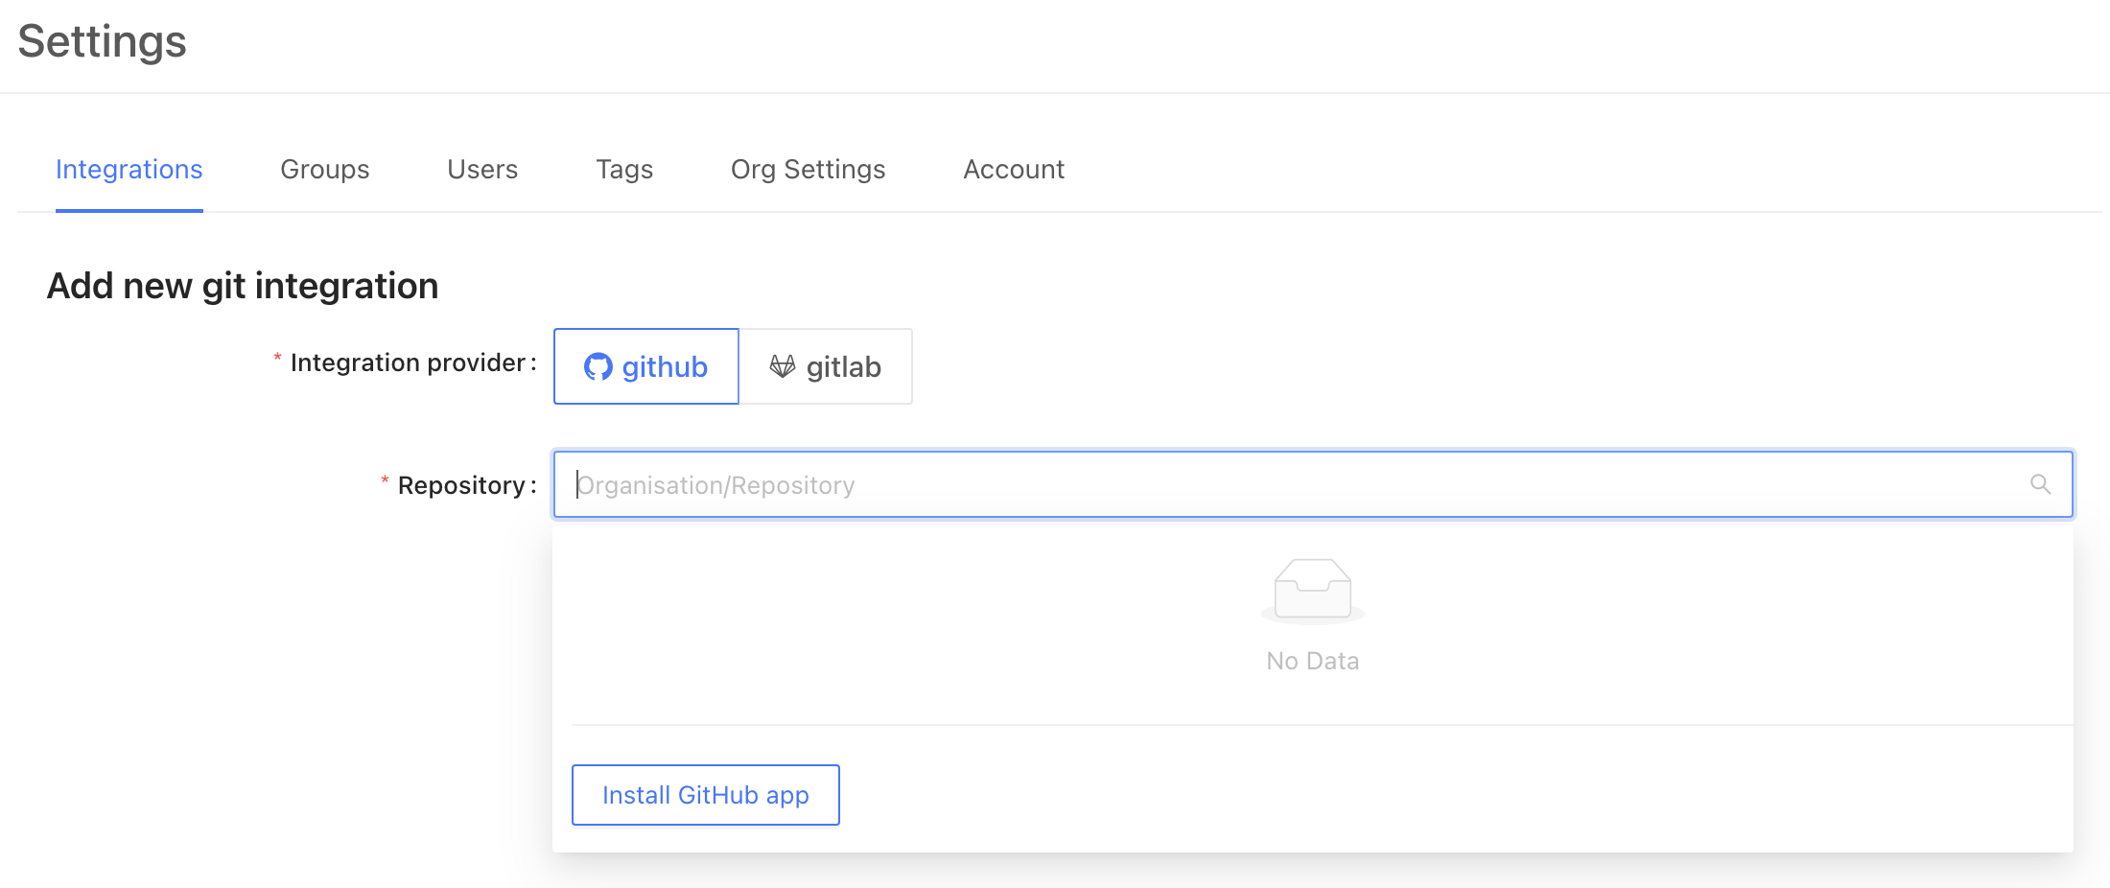Click the GitLab fox logo icon
The image size is (2110, 888).
[x=783, y=366]
